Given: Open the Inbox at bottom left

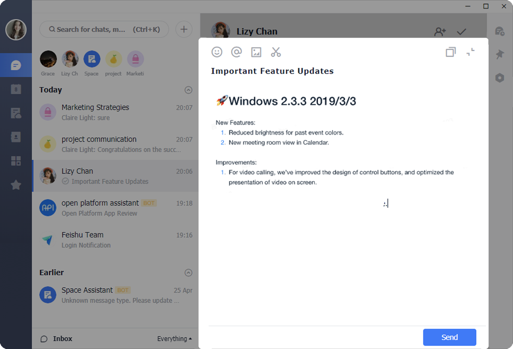Looking at the screenshot, I should tap(56, 339).
